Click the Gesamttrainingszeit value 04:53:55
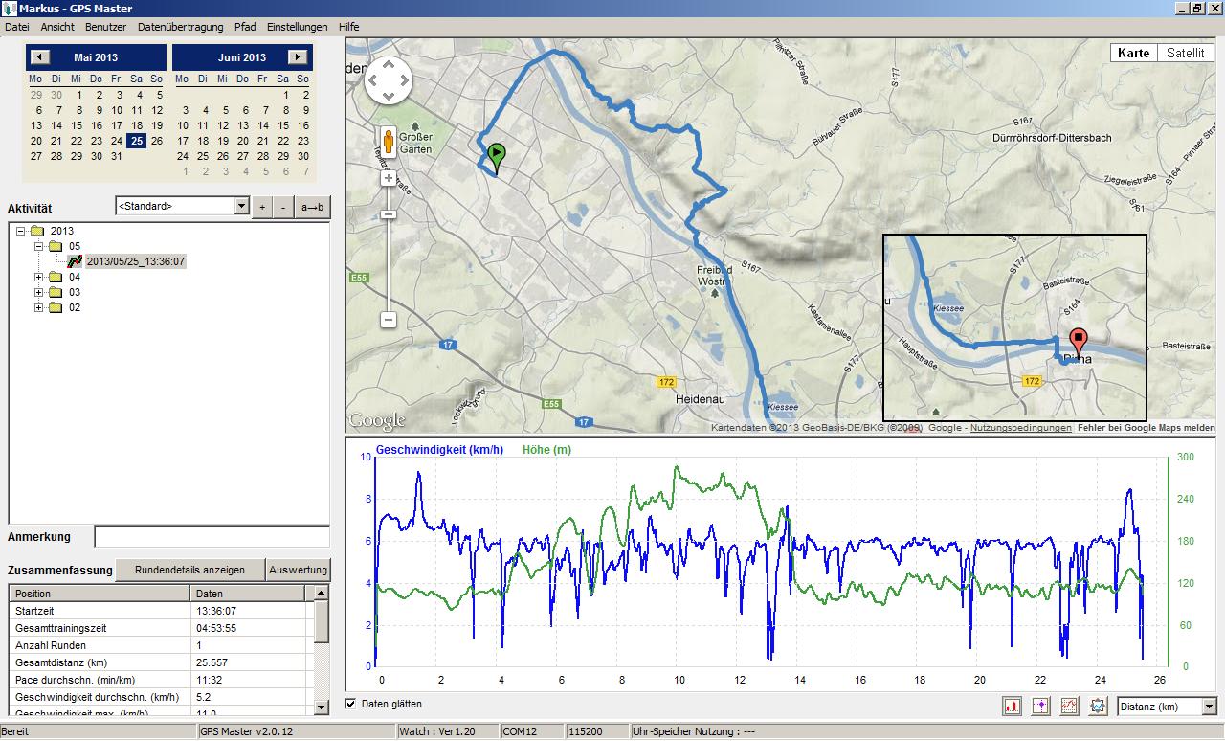 [x=216, y=628]
